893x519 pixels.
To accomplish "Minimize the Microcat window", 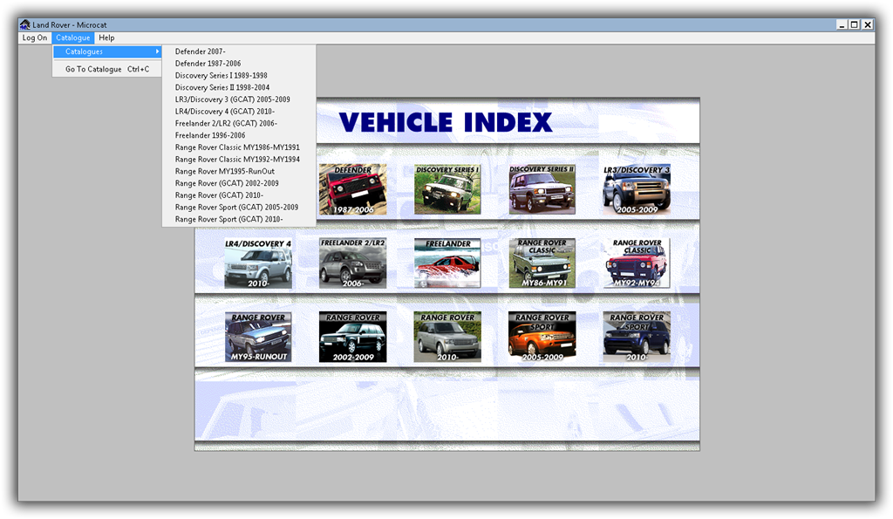I will [x=842, y=24].
